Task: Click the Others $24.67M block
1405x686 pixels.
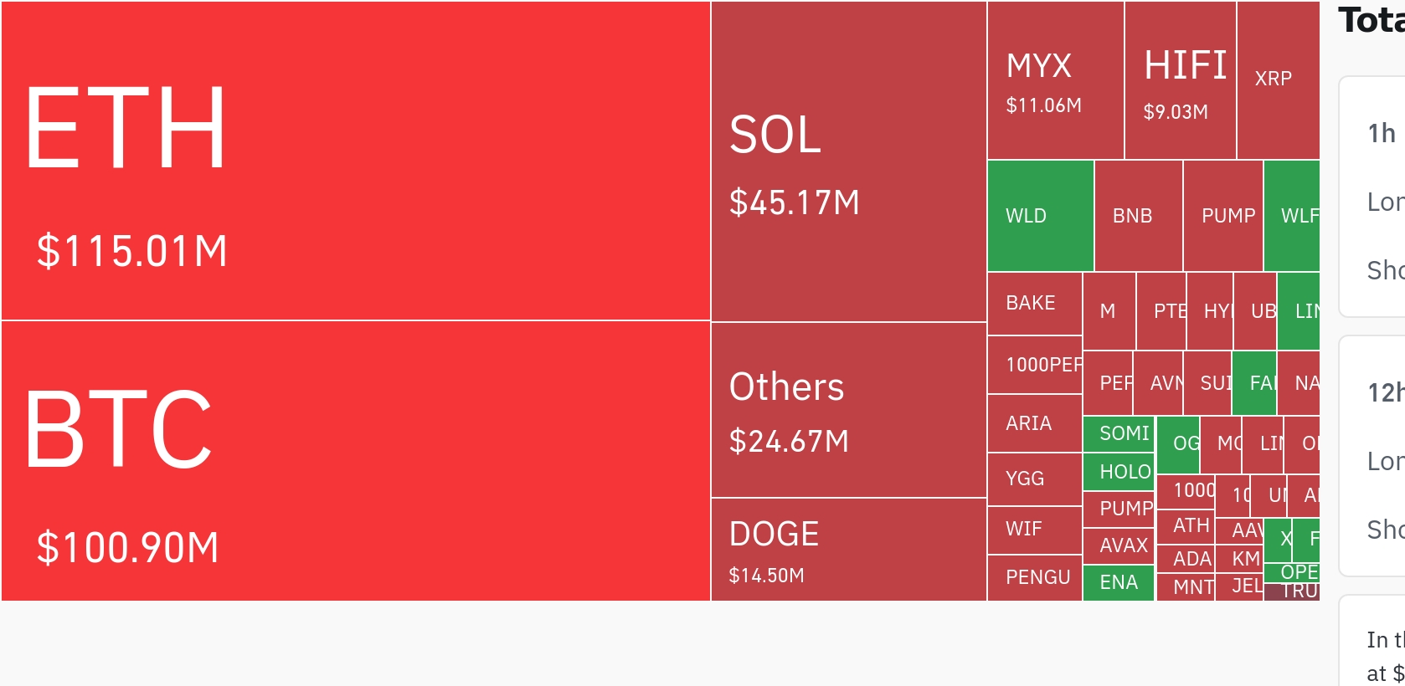Action: tap(848, 410)
